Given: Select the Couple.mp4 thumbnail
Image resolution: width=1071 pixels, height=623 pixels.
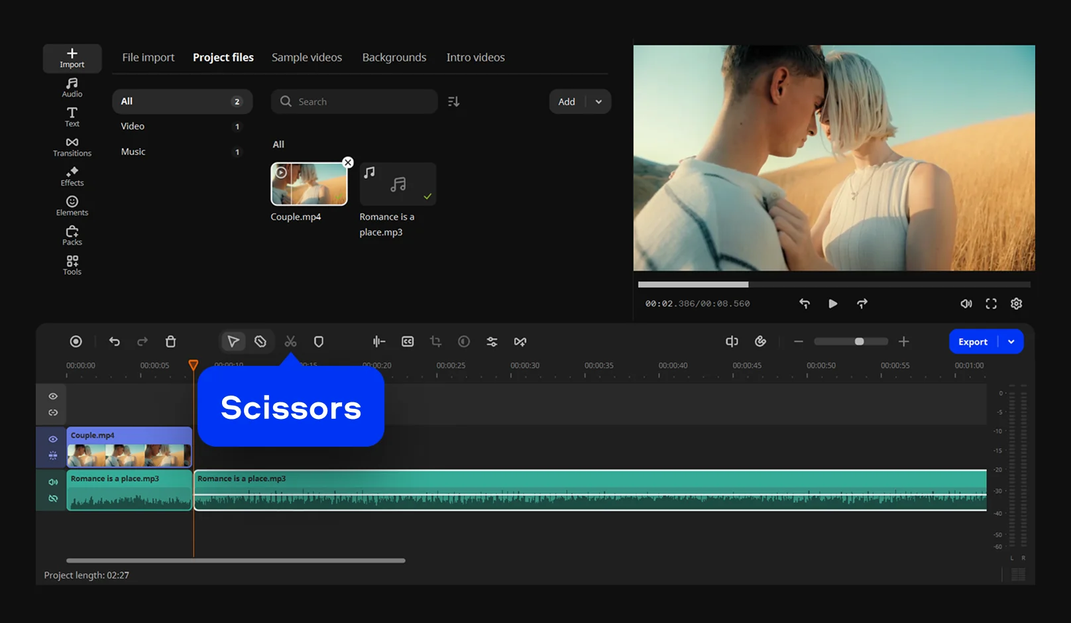Looking at the screenshot, I should 309,184.
